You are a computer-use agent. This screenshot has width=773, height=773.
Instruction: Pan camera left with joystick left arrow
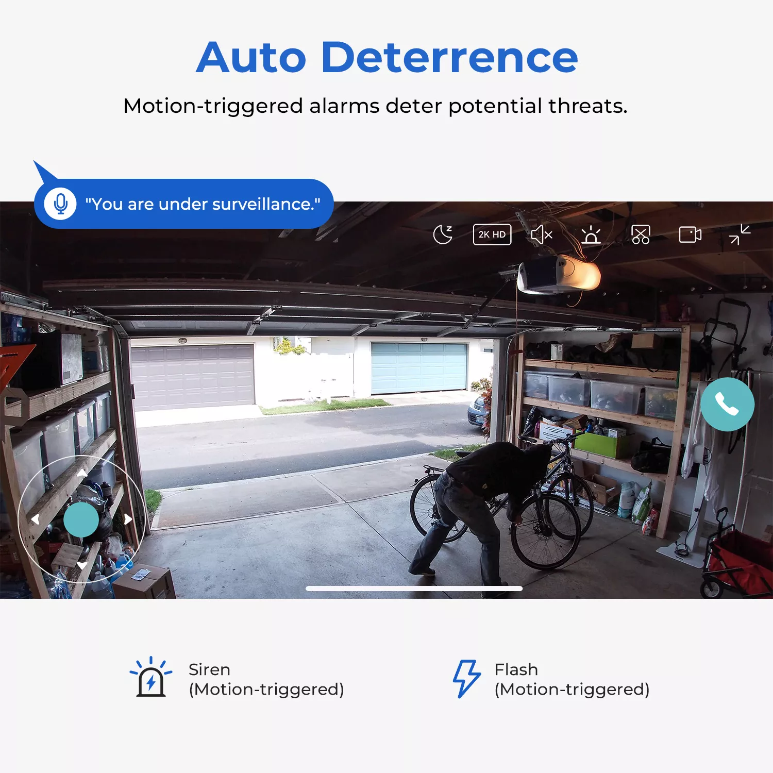pos(36,519)
